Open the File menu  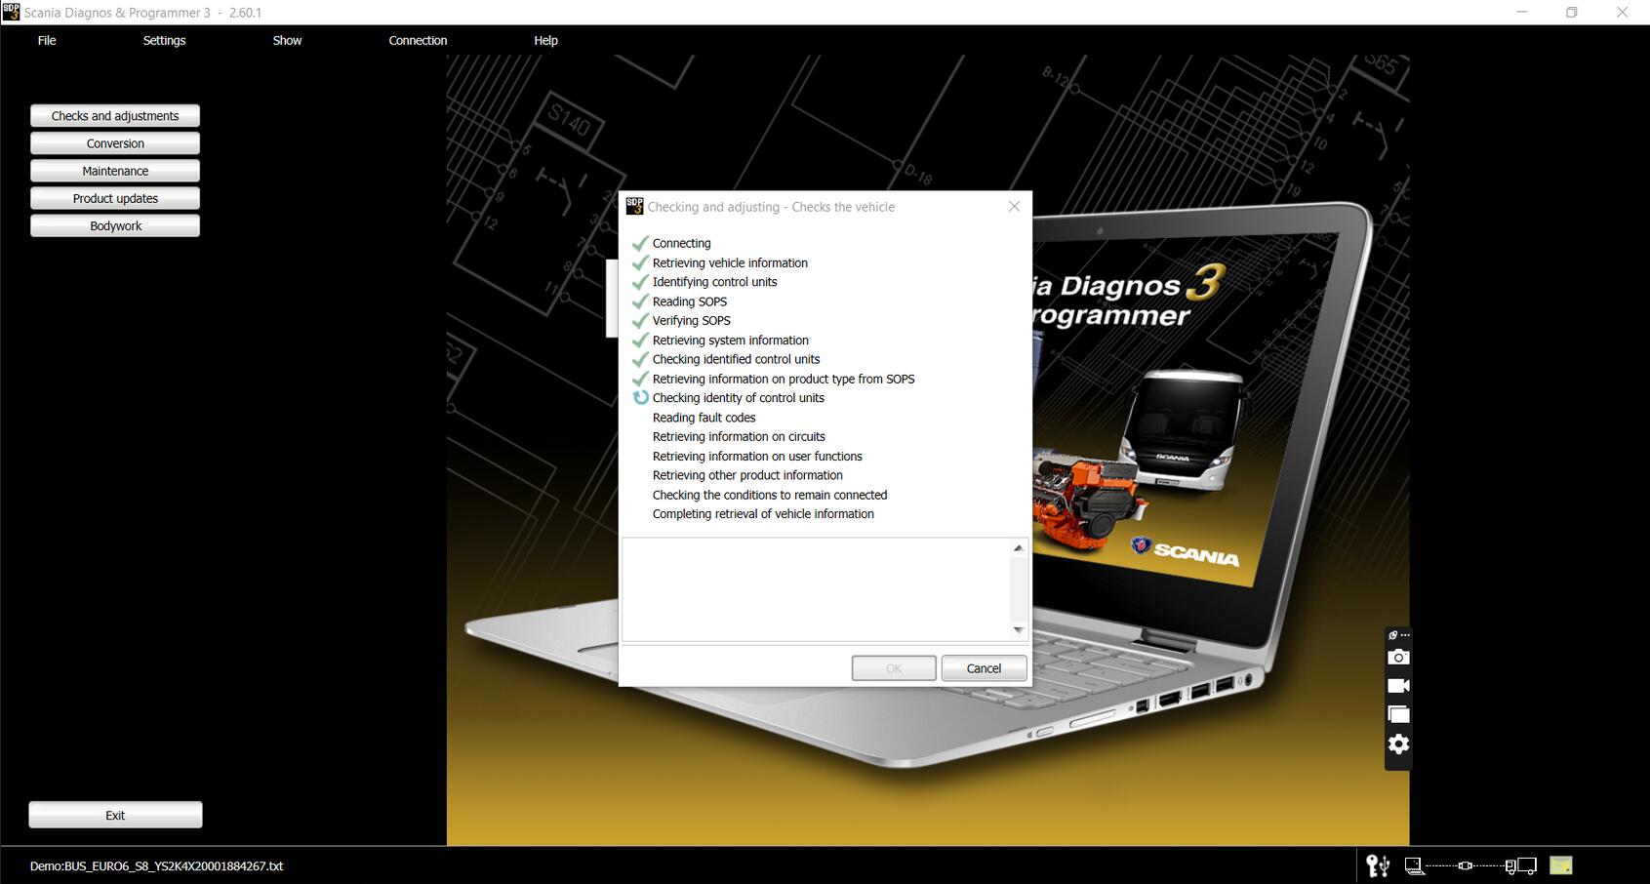(46, 40)
